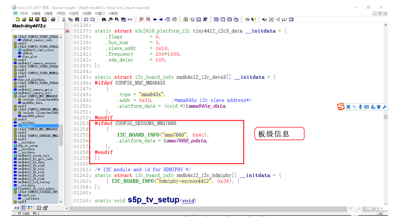Click the Sogou keyboard icon

(x=366, y=107)
